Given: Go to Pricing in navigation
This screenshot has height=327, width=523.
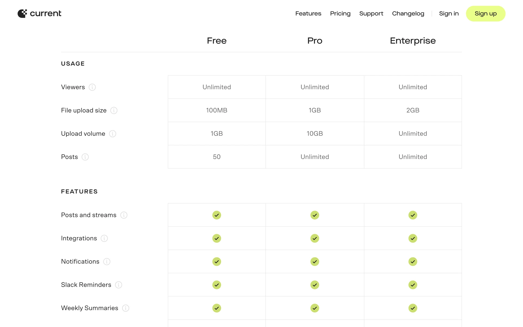Looking at the screenshot, I should 340,14.
